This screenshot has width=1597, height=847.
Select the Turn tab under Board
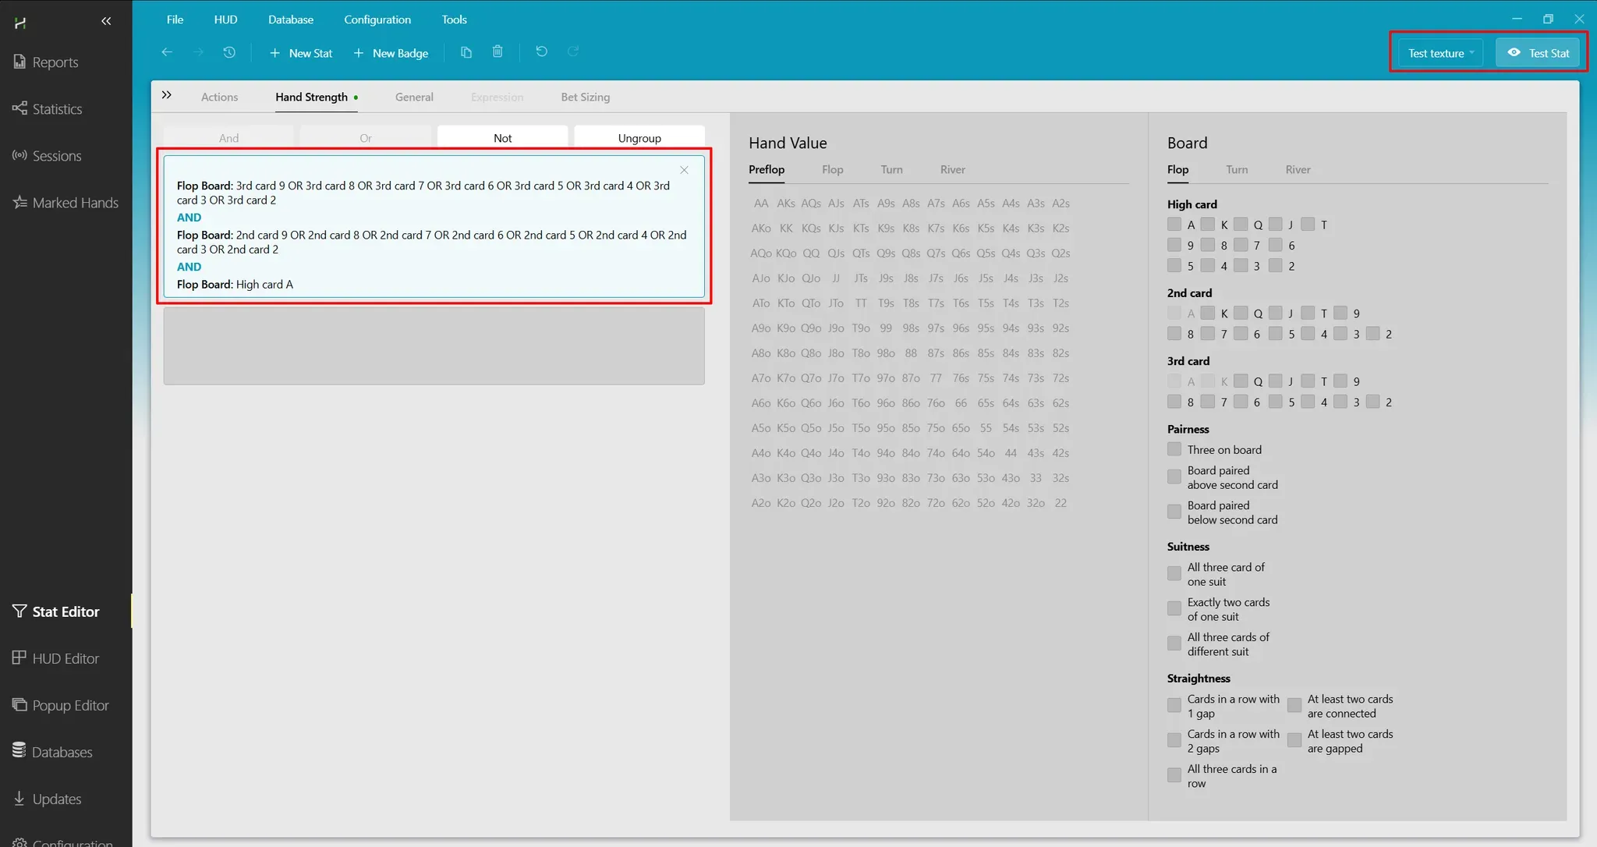pyautogui.click(x=1236, y=169)
